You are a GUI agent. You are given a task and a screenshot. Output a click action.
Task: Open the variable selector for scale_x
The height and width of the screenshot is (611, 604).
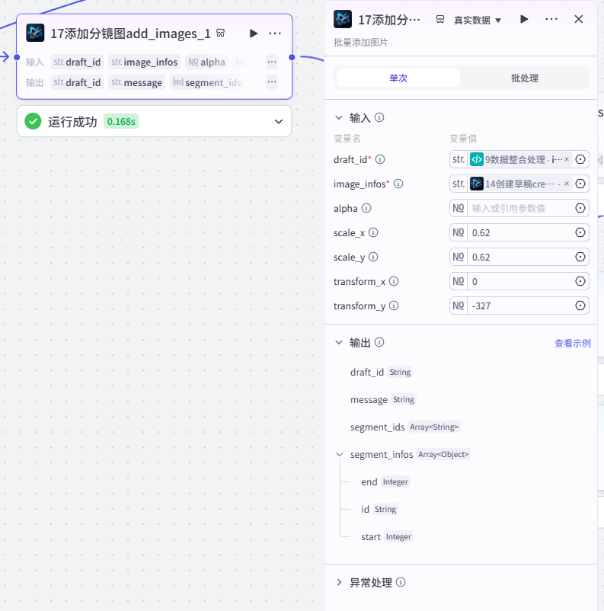click(580, 232)
